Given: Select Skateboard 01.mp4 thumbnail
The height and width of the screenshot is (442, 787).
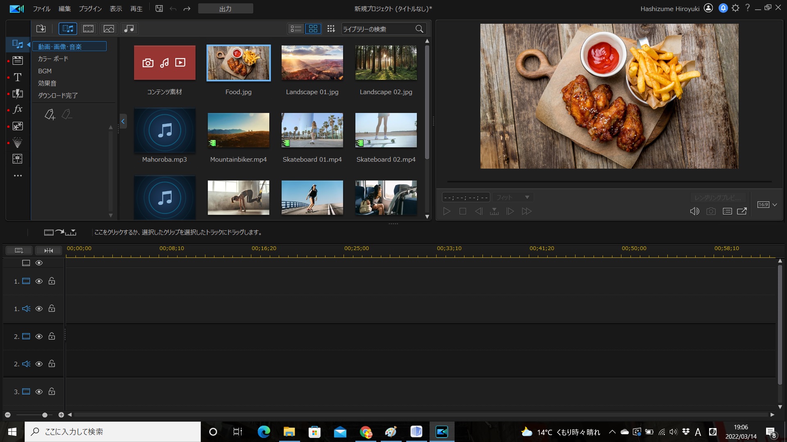Looking at the screenshot, I should click(x=312, y=130).
